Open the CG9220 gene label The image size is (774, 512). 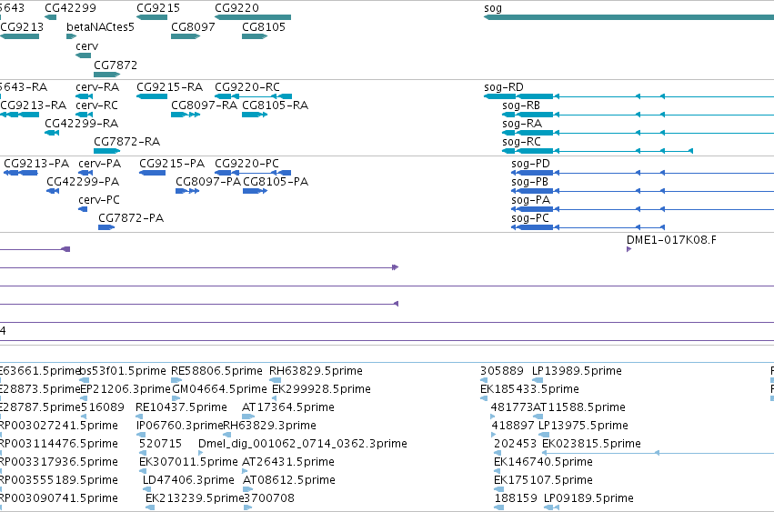pos(236,8)
